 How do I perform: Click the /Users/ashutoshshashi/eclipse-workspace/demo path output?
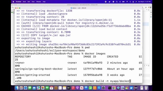50,51
